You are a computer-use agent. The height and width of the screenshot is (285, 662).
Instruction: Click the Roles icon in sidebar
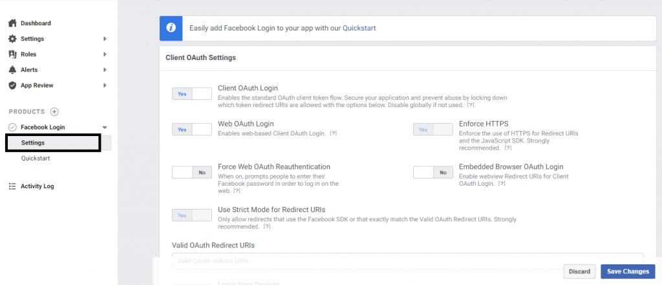pyautogui.click(x=12, y=54)
